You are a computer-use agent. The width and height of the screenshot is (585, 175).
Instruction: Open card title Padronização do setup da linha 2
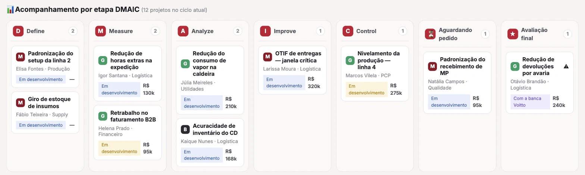click(50, 57)
